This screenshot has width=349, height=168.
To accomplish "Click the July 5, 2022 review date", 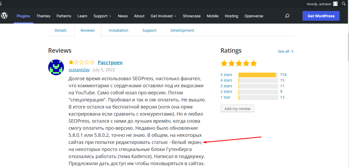I will (x=104, y=70).
